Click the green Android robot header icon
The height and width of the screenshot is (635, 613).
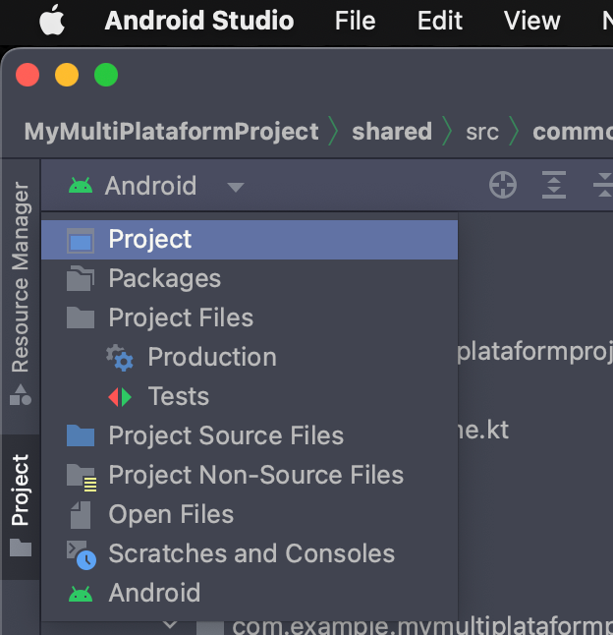[81, 186]
